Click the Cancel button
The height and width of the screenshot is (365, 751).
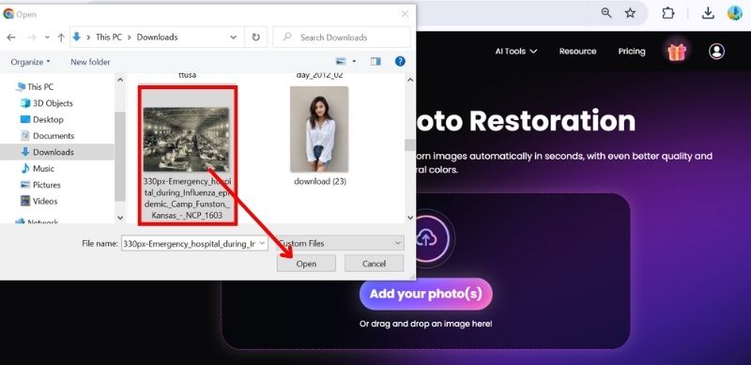(x=374, y=264)
